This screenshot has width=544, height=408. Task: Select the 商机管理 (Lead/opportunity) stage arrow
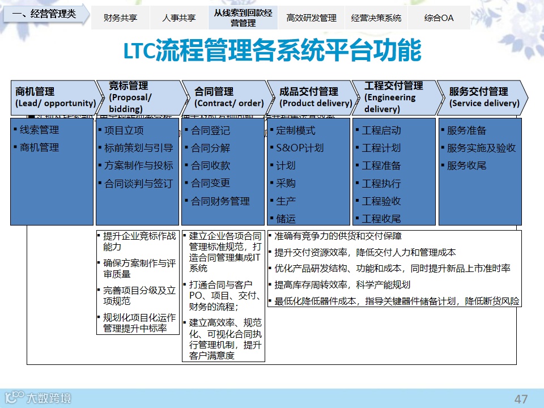pos(56,97)
